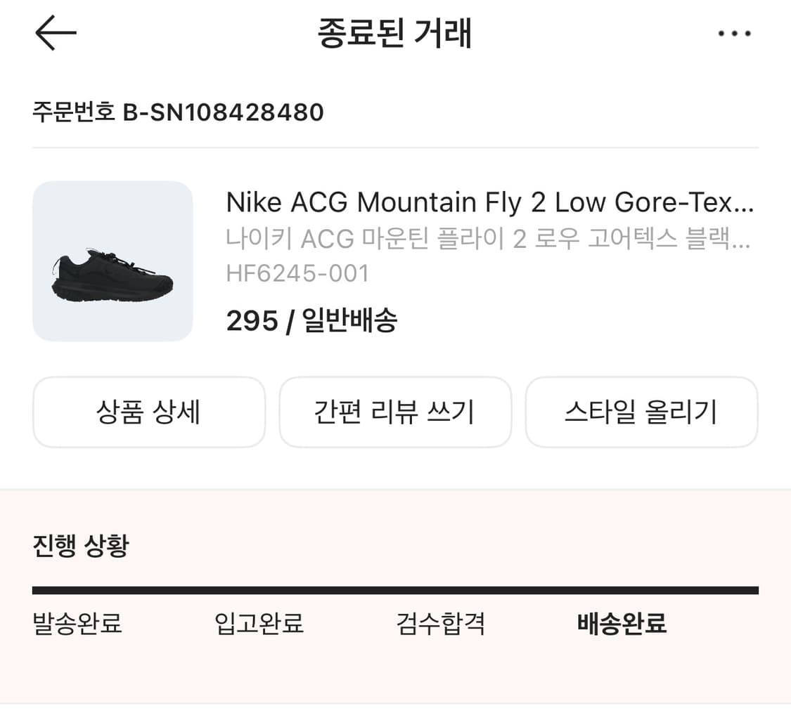The image size is (791, 713).
Task: Click model number HF6245-001
Action: pyautogui.click(x=297, y=273)
